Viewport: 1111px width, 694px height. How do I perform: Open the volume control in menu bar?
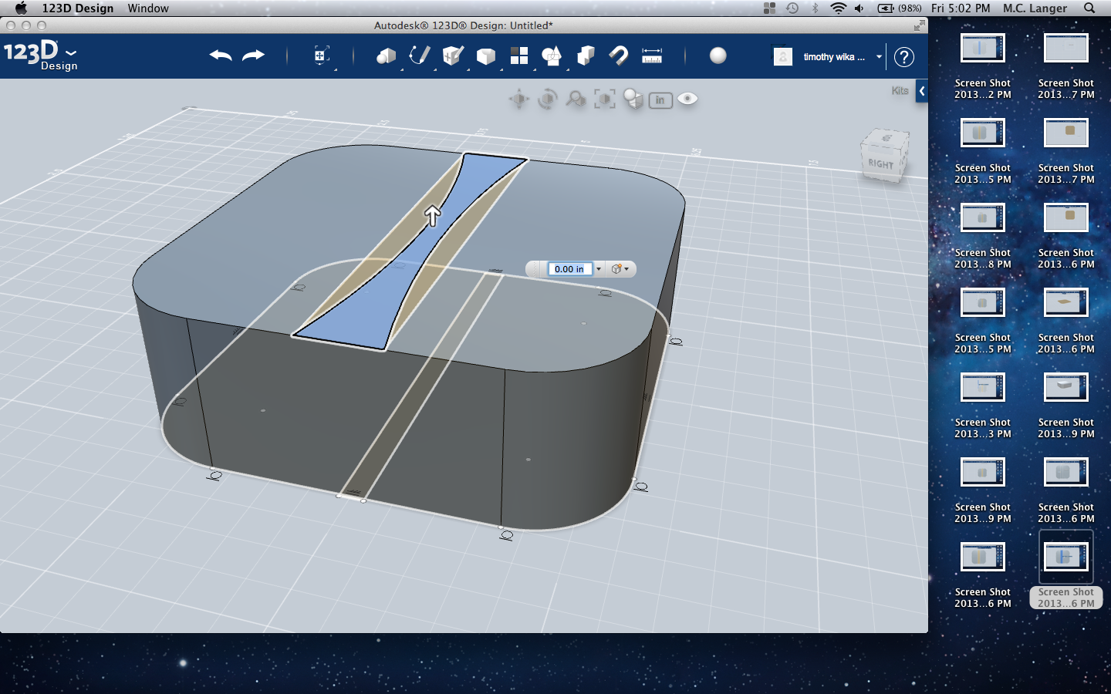click(x=859, y=8)
